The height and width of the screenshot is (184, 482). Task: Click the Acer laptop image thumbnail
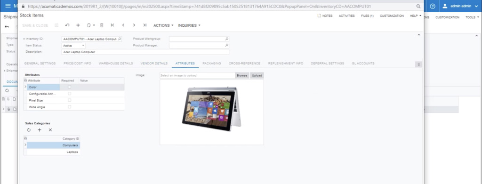pos(212,108)
